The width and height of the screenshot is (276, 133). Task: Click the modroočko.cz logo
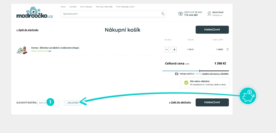tap(35, 13)
